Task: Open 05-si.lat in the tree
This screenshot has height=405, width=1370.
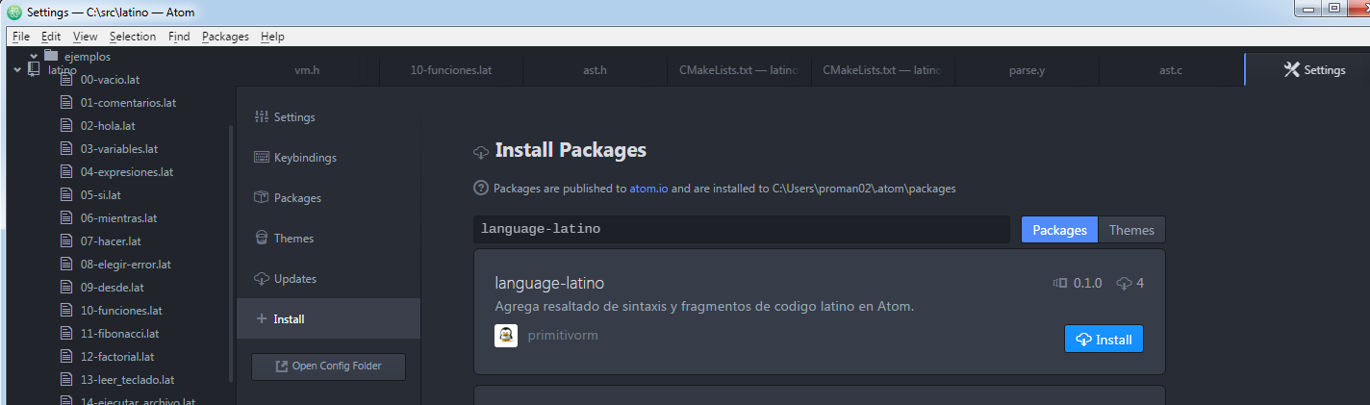Action: click(101, 195)
